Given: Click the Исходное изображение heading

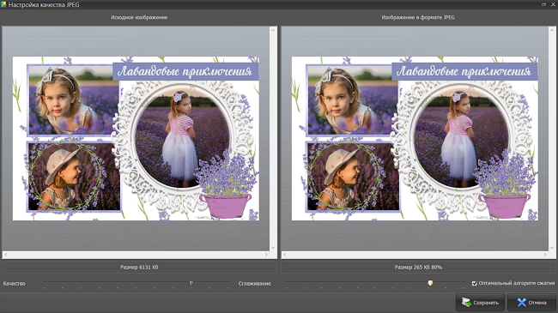Looking at the screenshot, I should pos(139,17).
